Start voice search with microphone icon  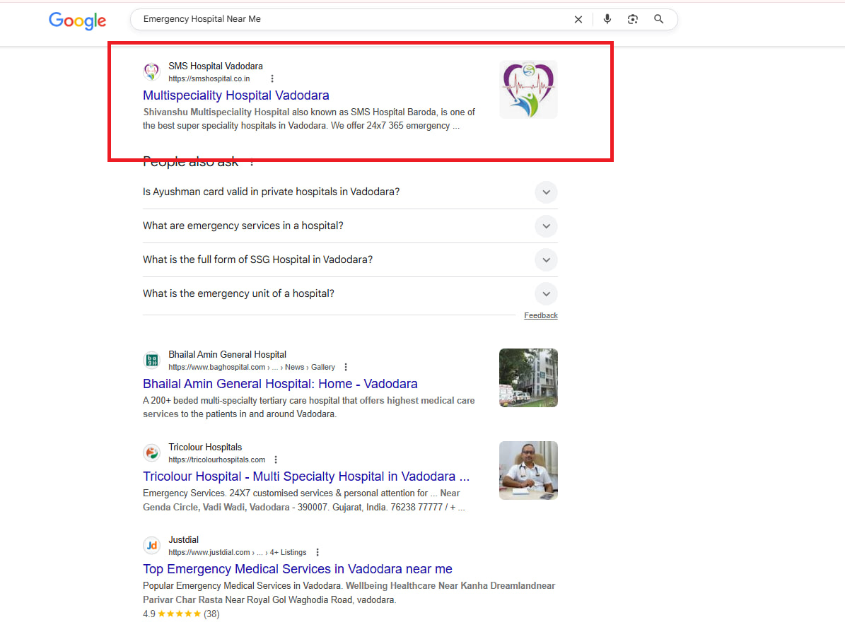[x=607, y=19]
